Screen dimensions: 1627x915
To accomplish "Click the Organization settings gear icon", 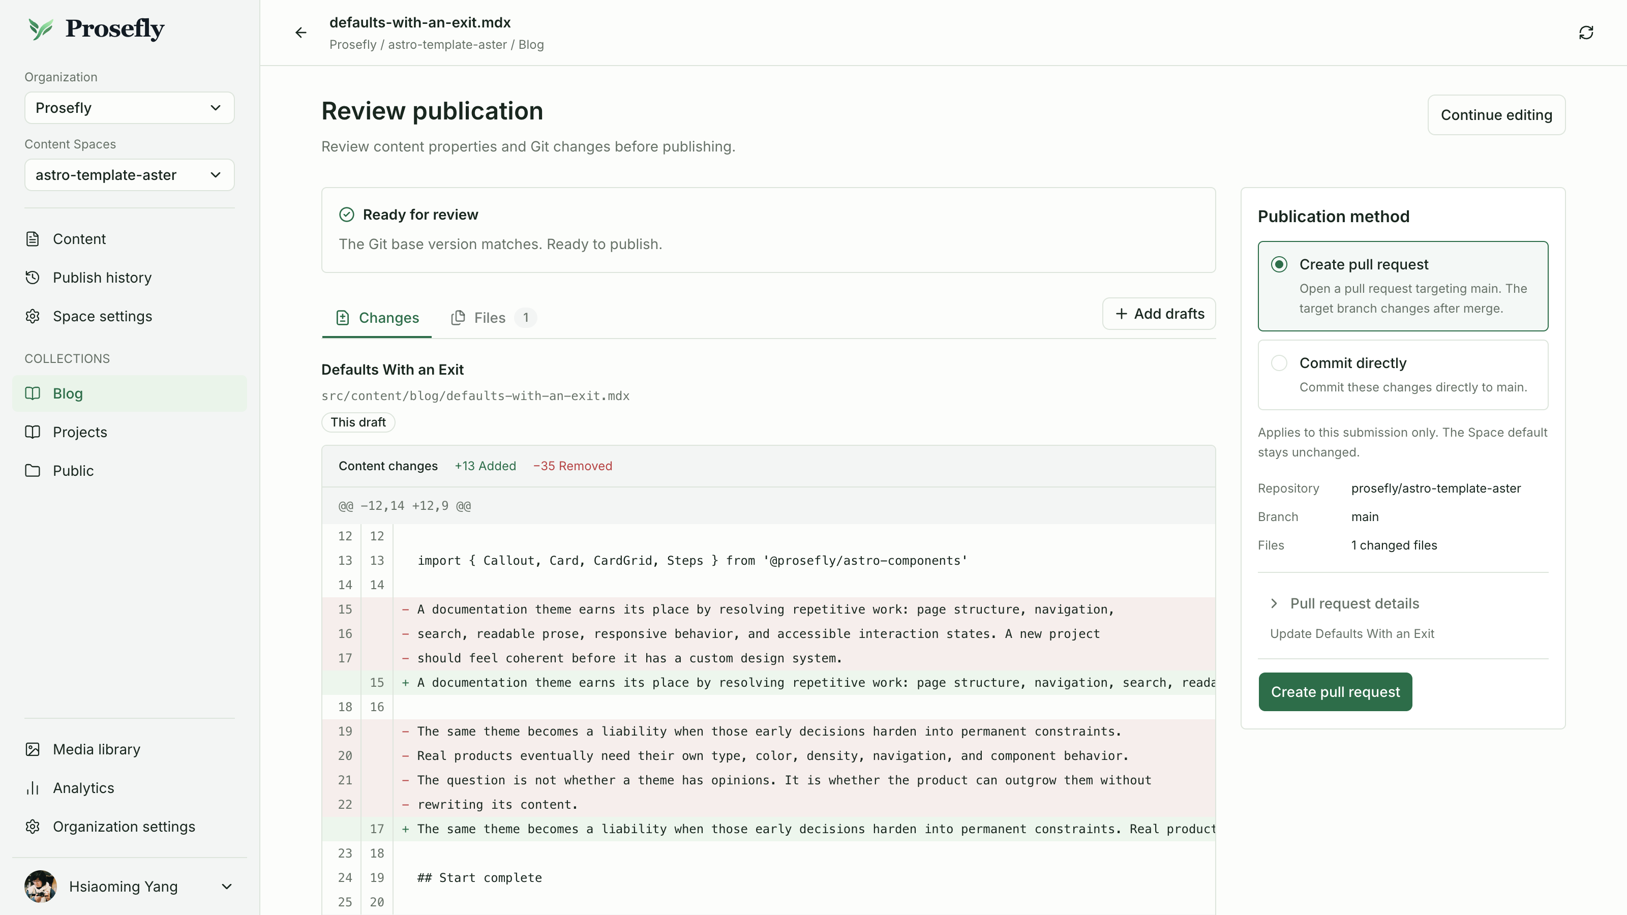I will 33,826.
